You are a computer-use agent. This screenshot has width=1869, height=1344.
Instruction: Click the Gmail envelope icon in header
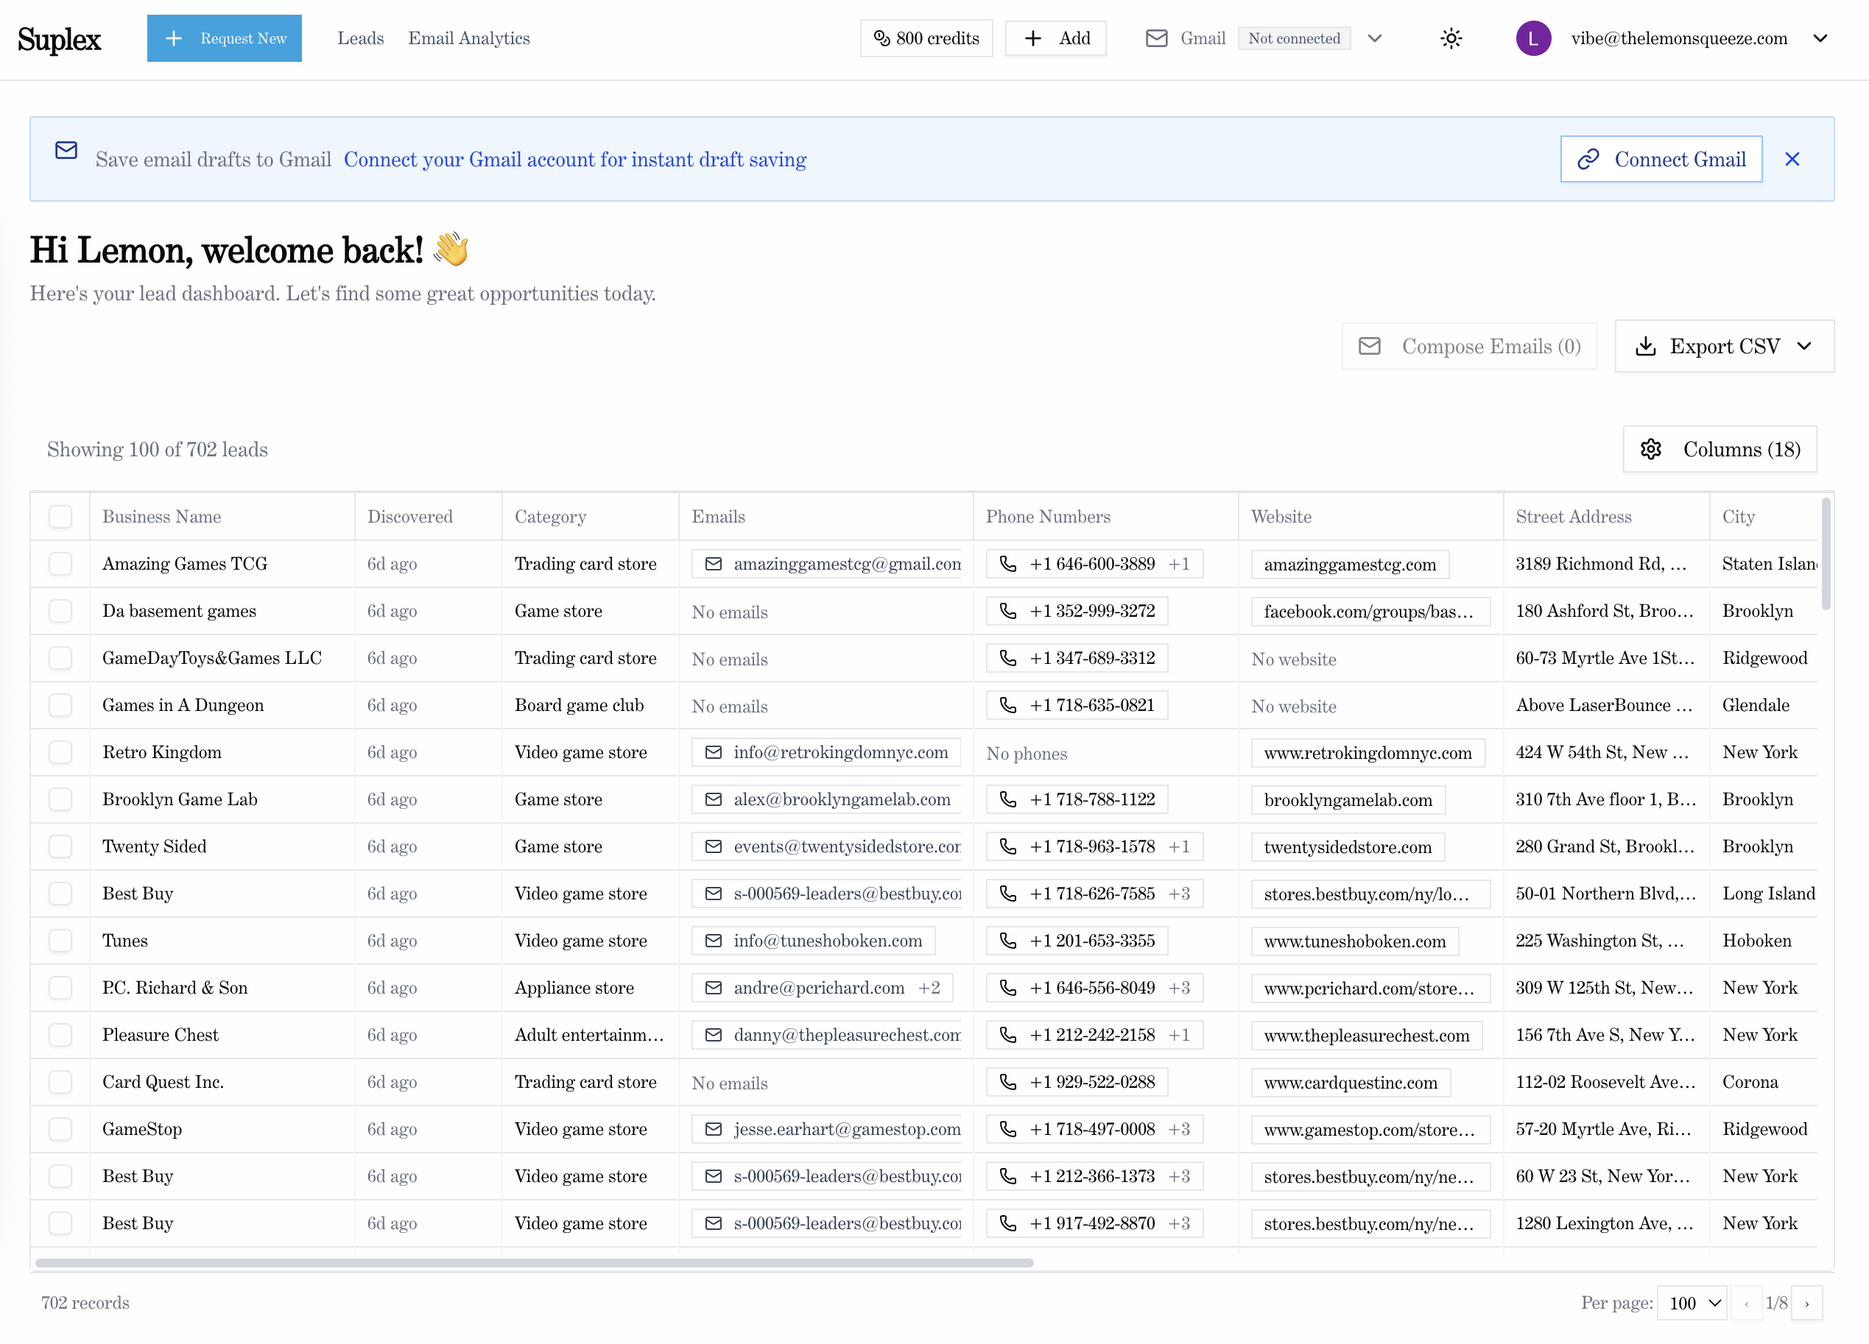click(1156, 39)
